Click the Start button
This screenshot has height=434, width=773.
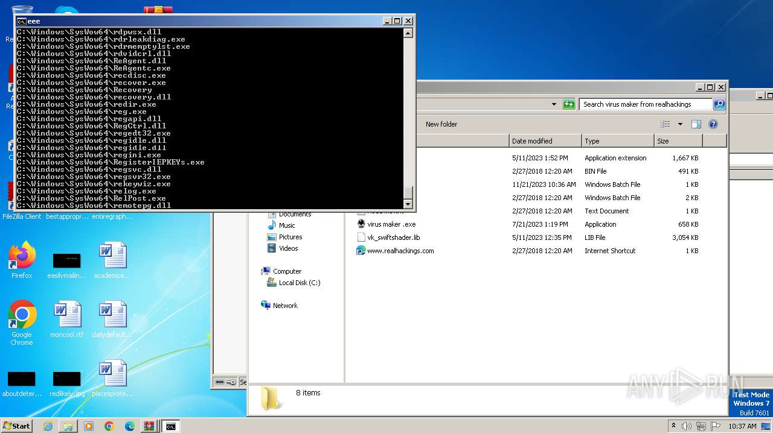coord(17,426)
